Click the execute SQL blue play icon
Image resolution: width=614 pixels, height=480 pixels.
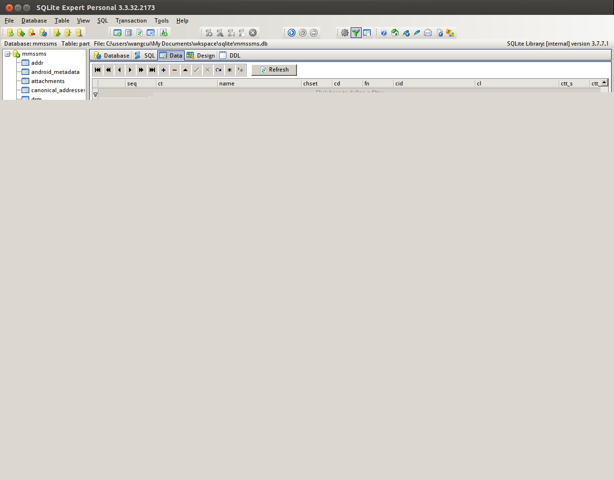point(292,33)
